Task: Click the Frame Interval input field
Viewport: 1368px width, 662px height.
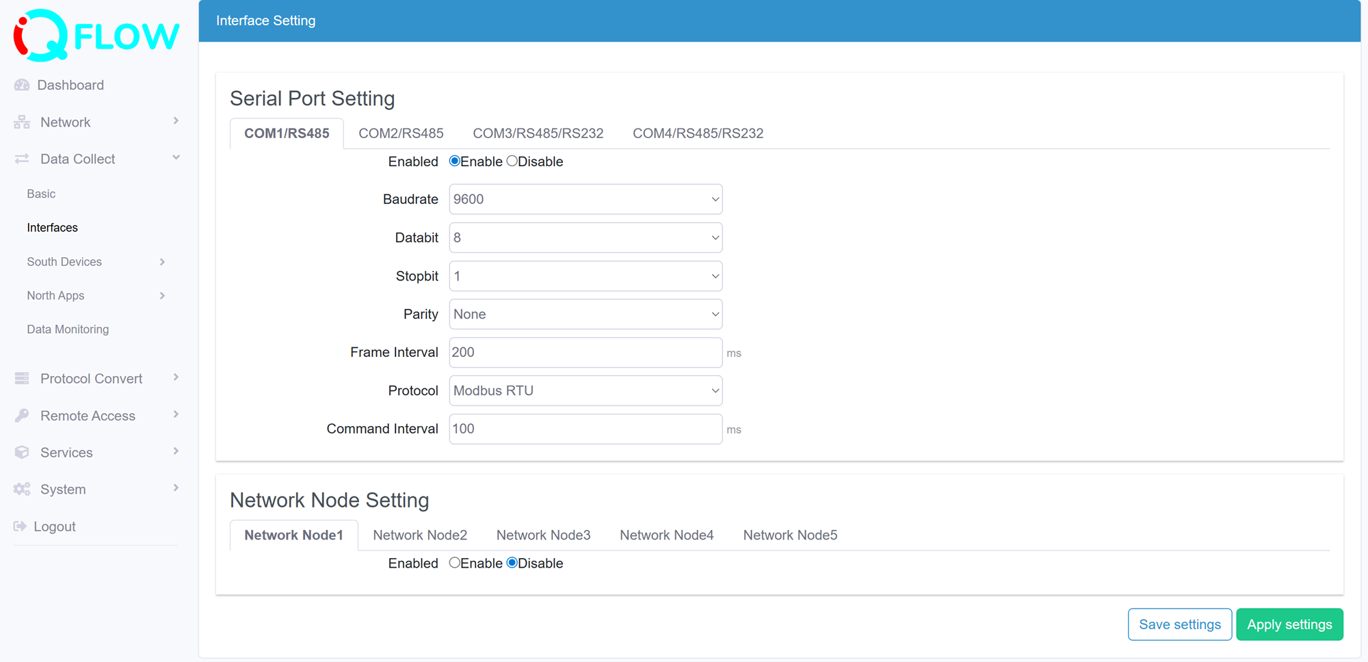Action: point(585,352)
